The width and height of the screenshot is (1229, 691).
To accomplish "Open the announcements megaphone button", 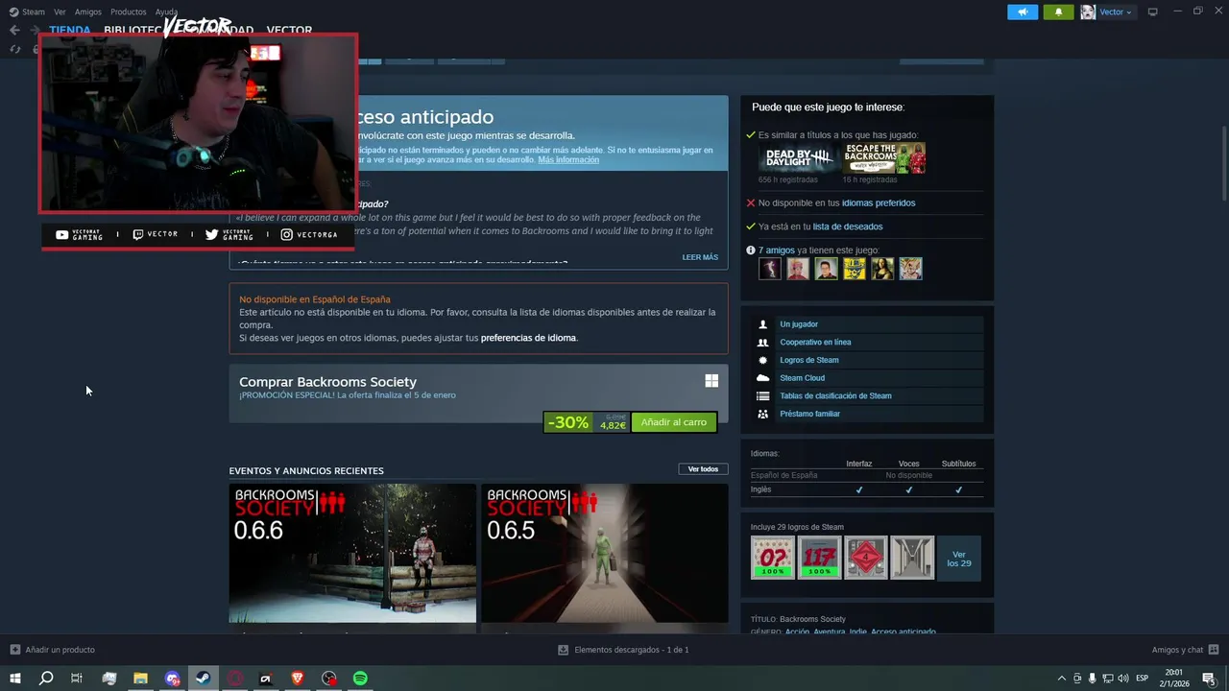I will click(1023, 12).
